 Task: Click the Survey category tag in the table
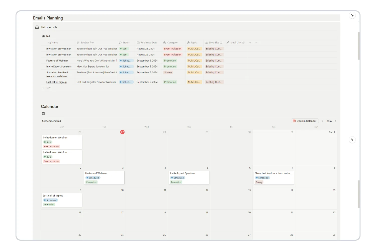[168, 73]
